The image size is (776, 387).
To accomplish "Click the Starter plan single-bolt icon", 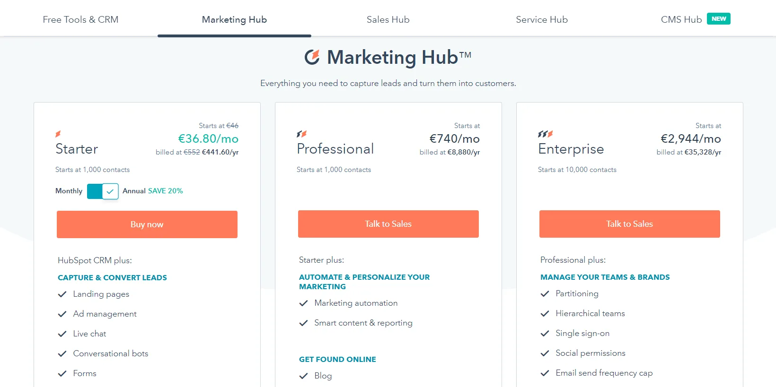I will coord(58,134).
